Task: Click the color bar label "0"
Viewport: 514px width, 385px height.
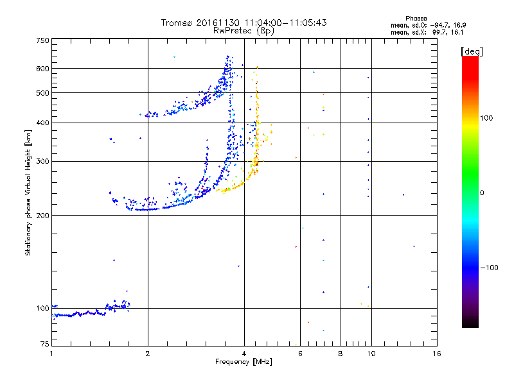Action: point(482,193)
